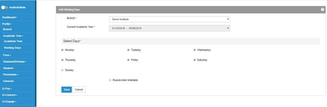Click the Select Days section heading

(x=72, y=41)
